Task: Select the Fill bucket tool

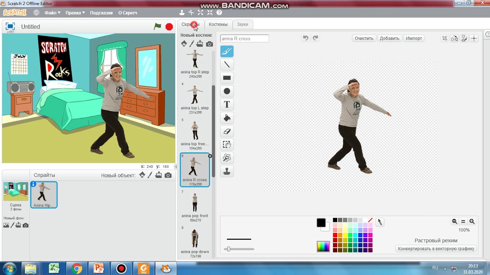Action: 227,118
